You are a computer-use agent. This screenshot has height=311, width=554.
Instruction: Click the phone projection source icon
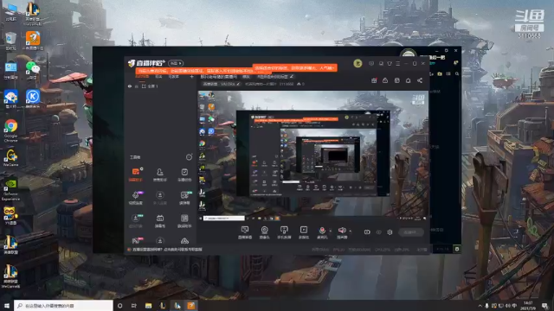284,232
